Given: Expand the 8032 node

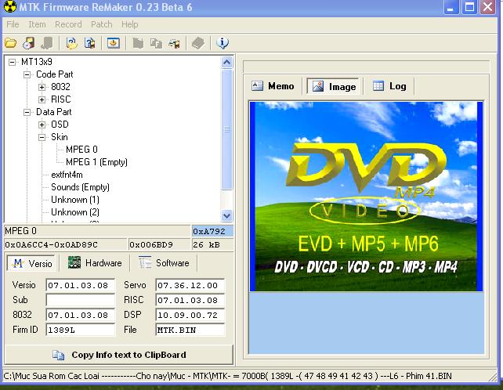Looking at the screenshot, I should 42,87.
